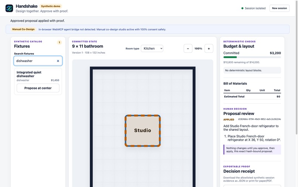Click the Place Studio French-door refrigerator step
This screenshot has height=187, width=298.
(x=254, y=138)
